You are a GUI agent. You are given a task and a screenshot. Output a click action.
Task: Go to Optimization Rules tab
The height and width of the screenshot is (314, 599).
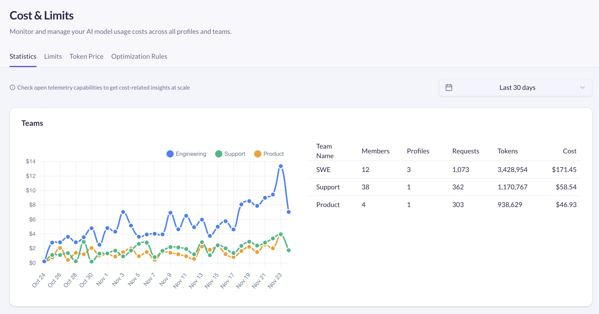pyautogui.click(x=139, y=56)
